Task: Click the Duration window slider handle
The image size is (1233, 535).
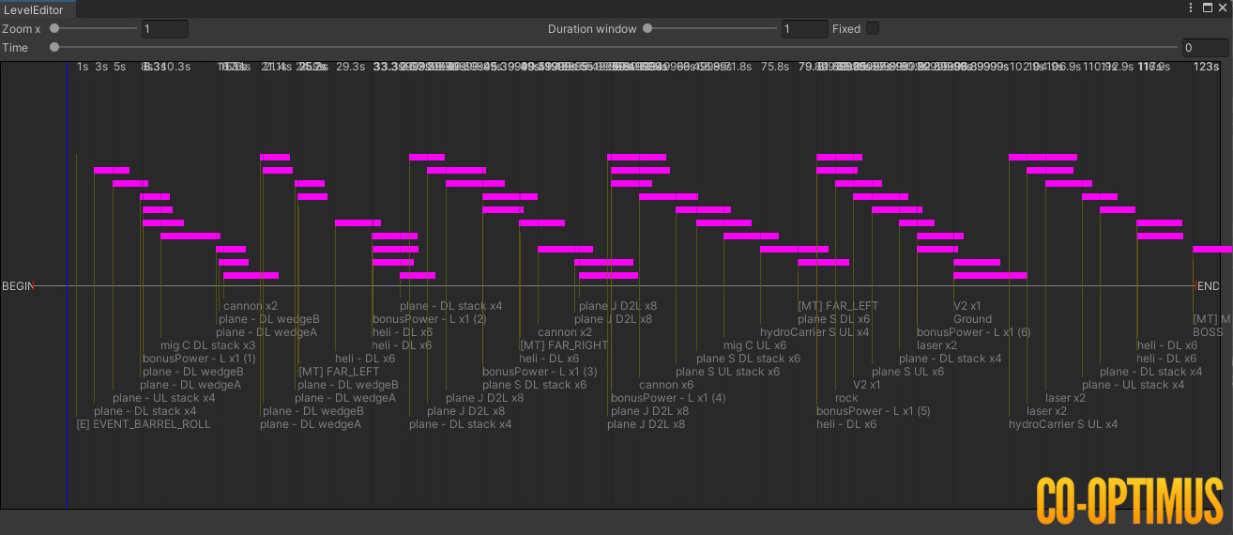Action: pyautogui.click(x=647, y=28)
